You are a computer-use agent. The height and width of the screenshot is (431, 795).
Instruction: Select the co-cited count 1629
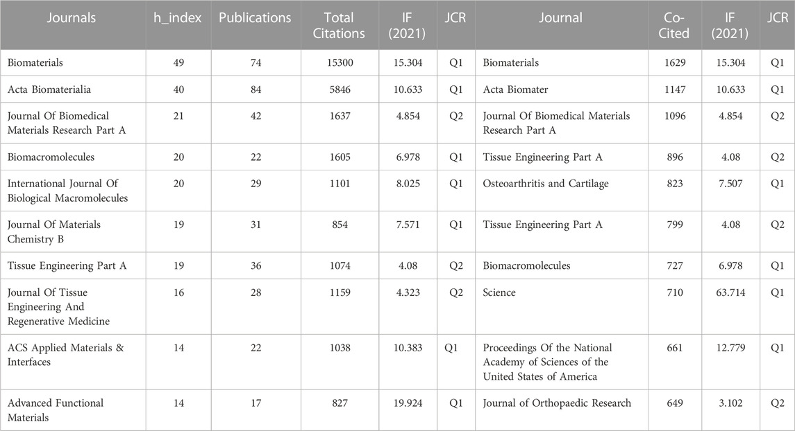[x=675, y=63]
